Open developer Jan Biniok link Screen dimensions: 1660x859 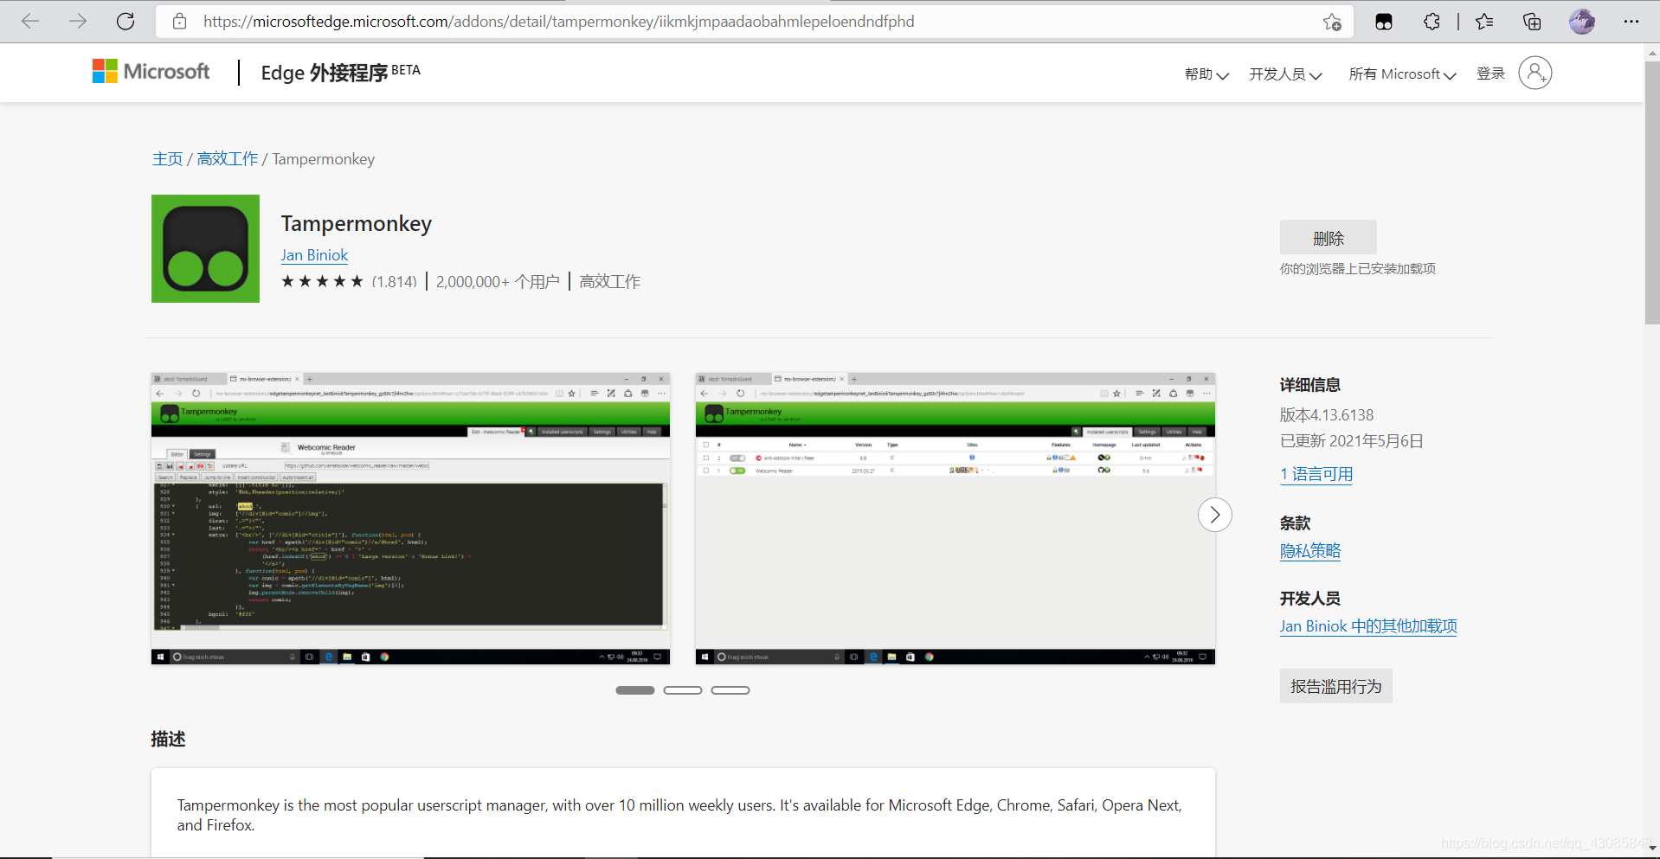(314, 255)
